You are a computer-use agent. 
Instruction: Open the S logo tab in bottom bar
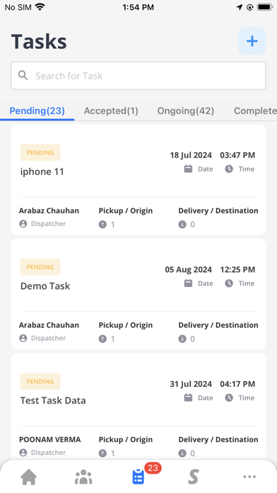pos(194,477)
